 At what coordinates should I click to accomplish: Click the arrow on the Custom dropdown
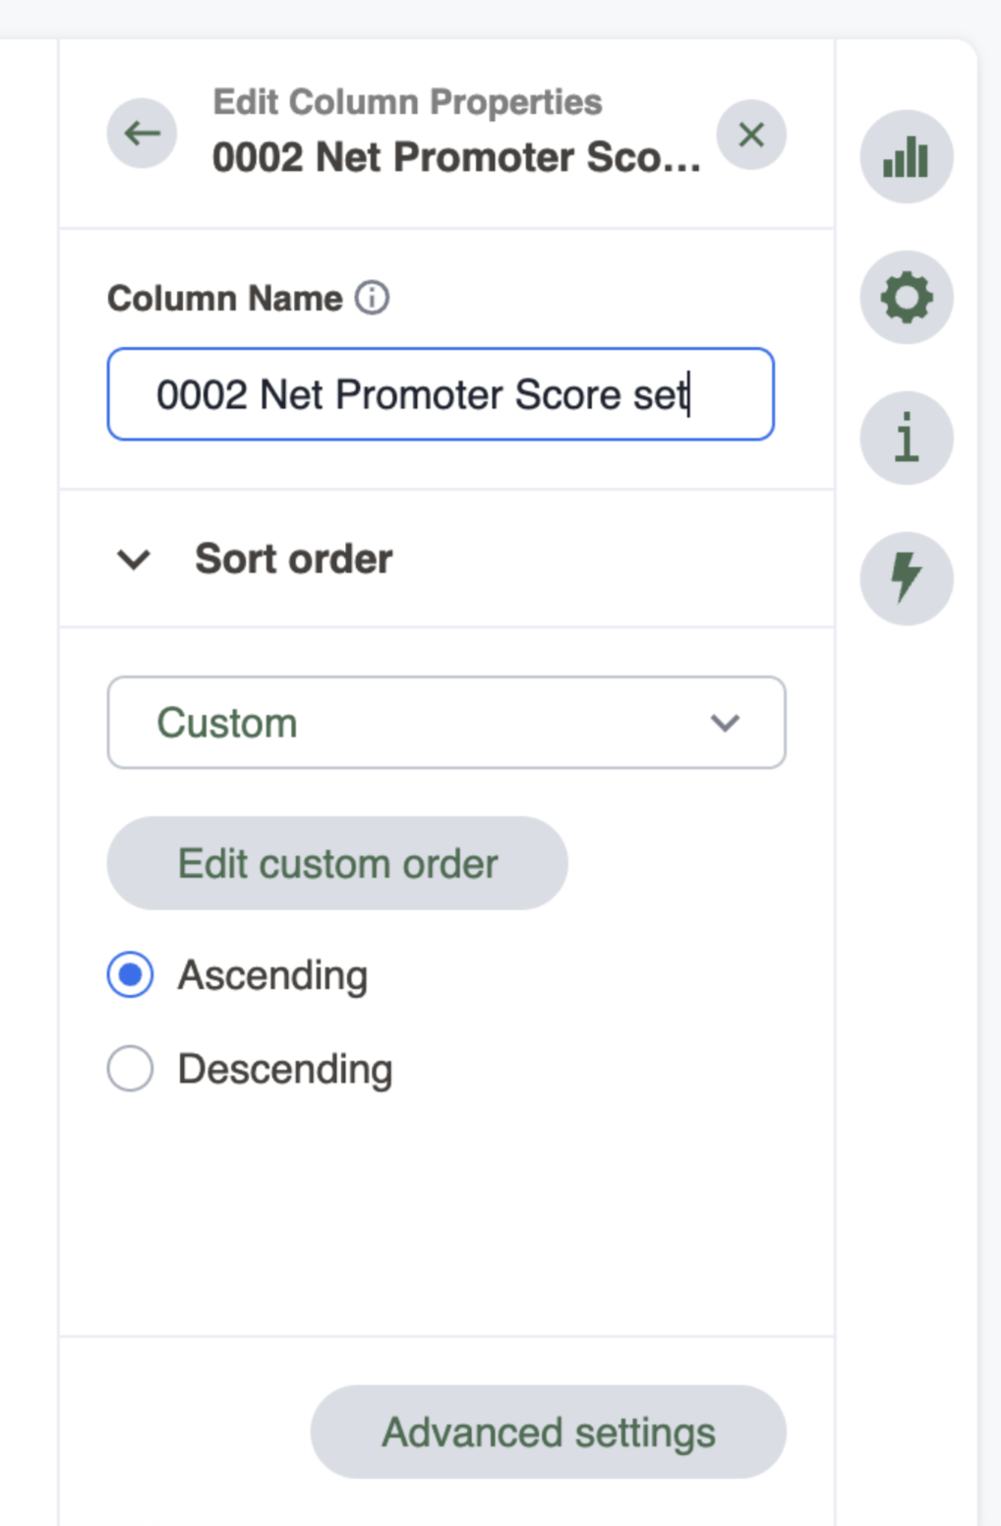725,723
